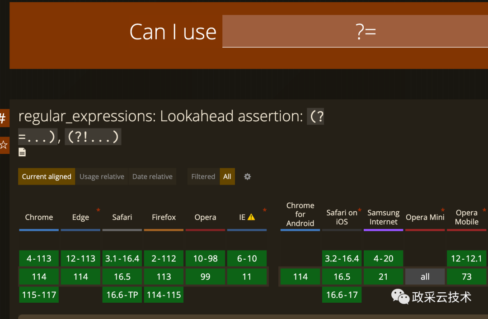488x319 pixels.
Task: Open the spec document icon below title
Action: 22,152
